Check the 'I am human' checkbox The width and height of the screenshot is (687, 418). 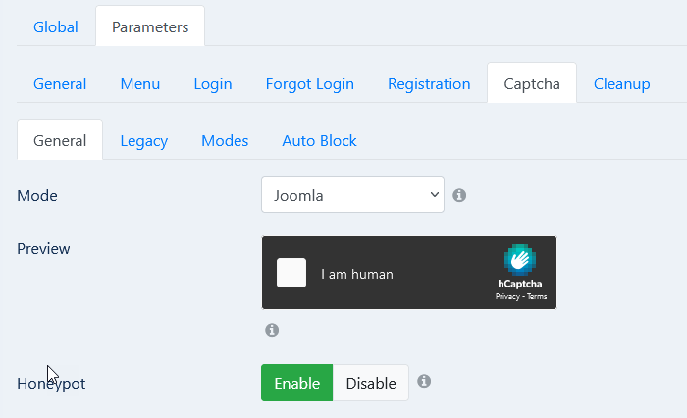click(x=291, y=273)
